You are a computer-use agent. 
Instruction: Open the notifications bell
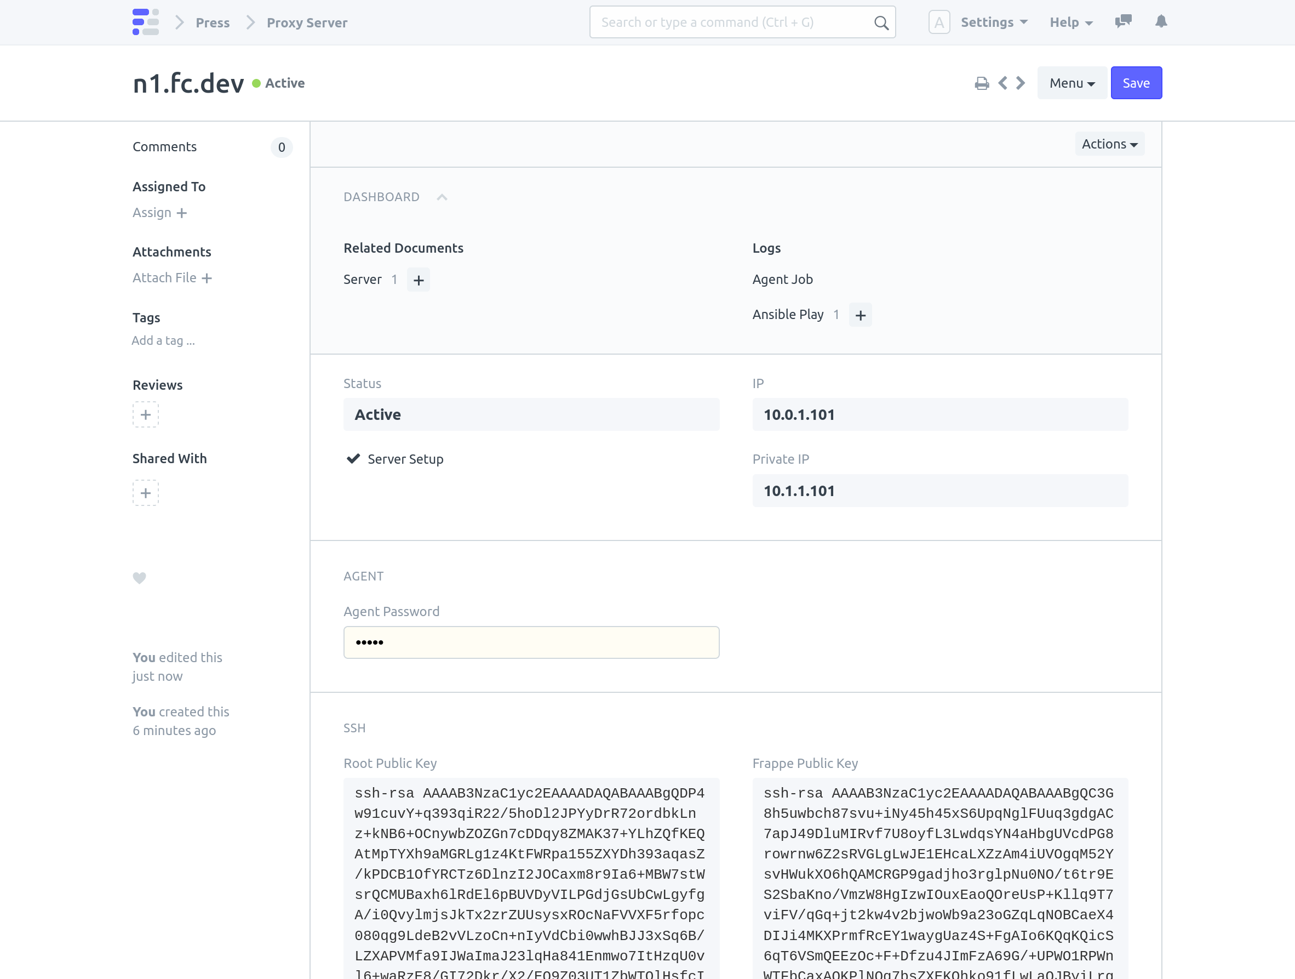point(1161,22)
